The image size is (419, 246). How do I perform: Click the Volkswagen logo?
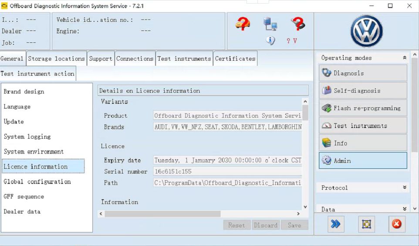366,31
